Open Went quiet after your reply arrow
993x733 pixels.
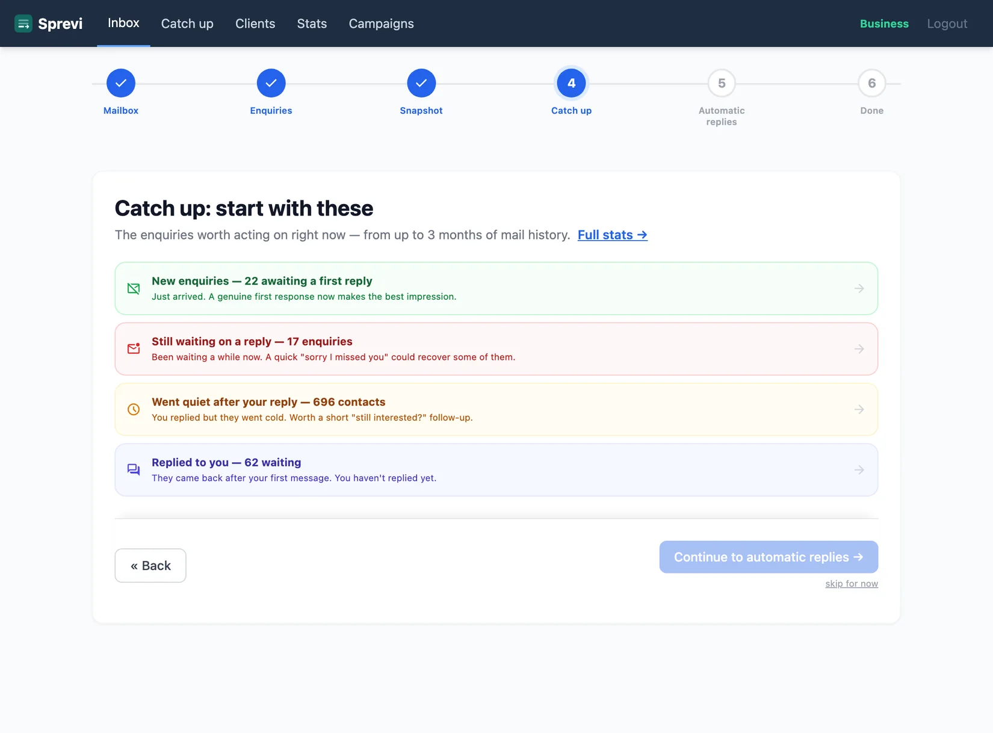[x=859, y=409]
